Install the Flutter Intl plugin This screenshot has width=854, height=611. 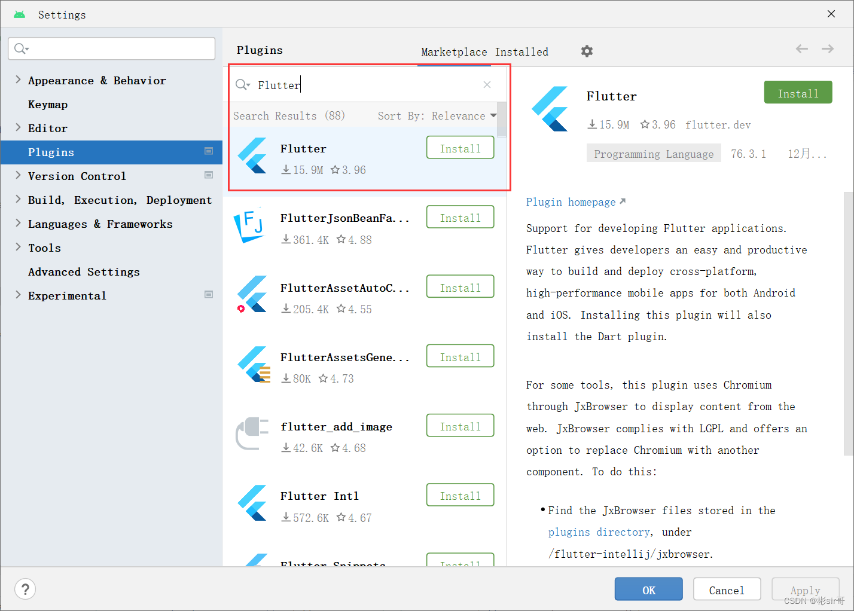click(460, 495)
